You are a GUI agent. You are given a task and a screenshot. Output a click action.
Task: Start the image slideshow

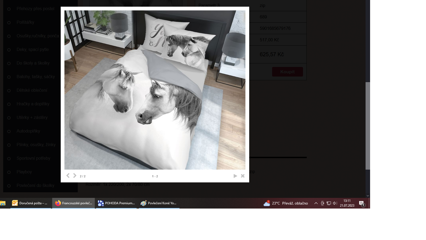click(235, 176)
